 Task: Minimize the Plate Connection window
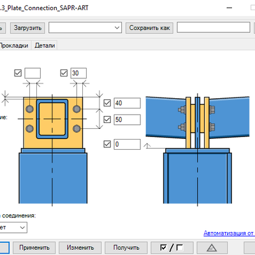click(229, 8)
